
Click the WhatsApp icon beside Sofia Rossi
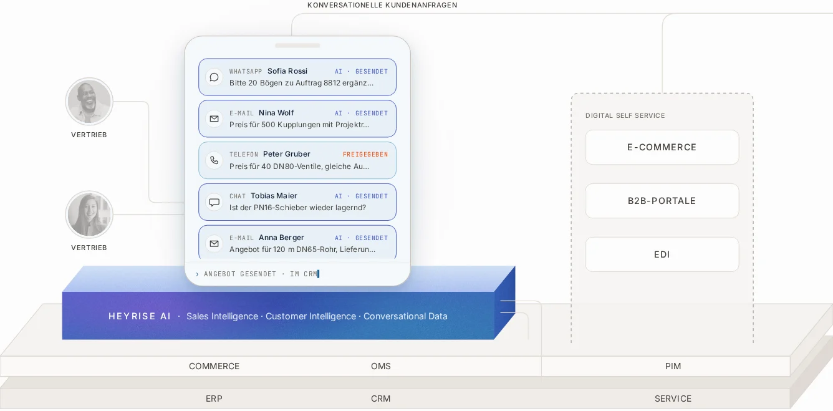coord(214,77)
